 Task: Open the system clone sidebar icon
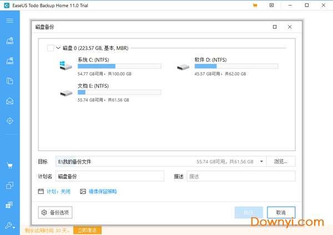[x=9, y=205]
